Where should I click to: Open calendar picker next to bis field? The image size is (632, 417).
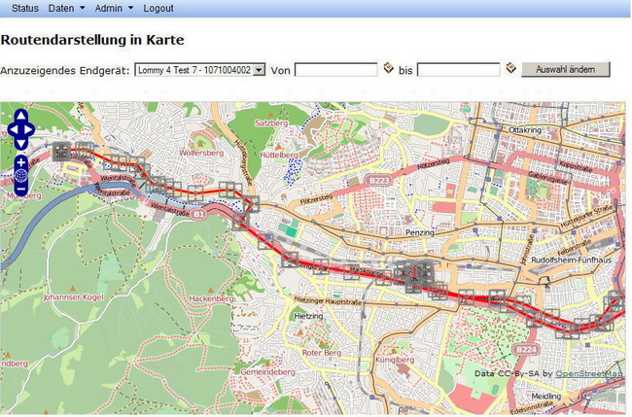coord(510,68)
